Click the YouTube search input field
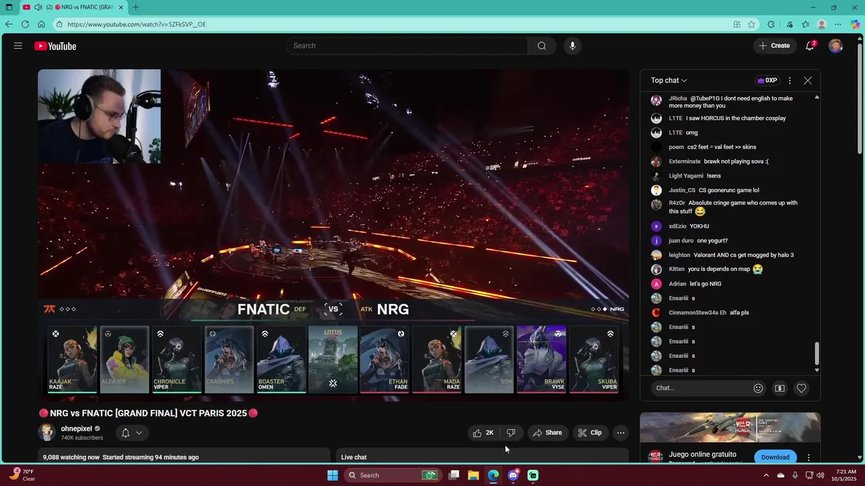The width and height of the screenshot is (865, 486). pyautogui.click(x=407, y=46)
